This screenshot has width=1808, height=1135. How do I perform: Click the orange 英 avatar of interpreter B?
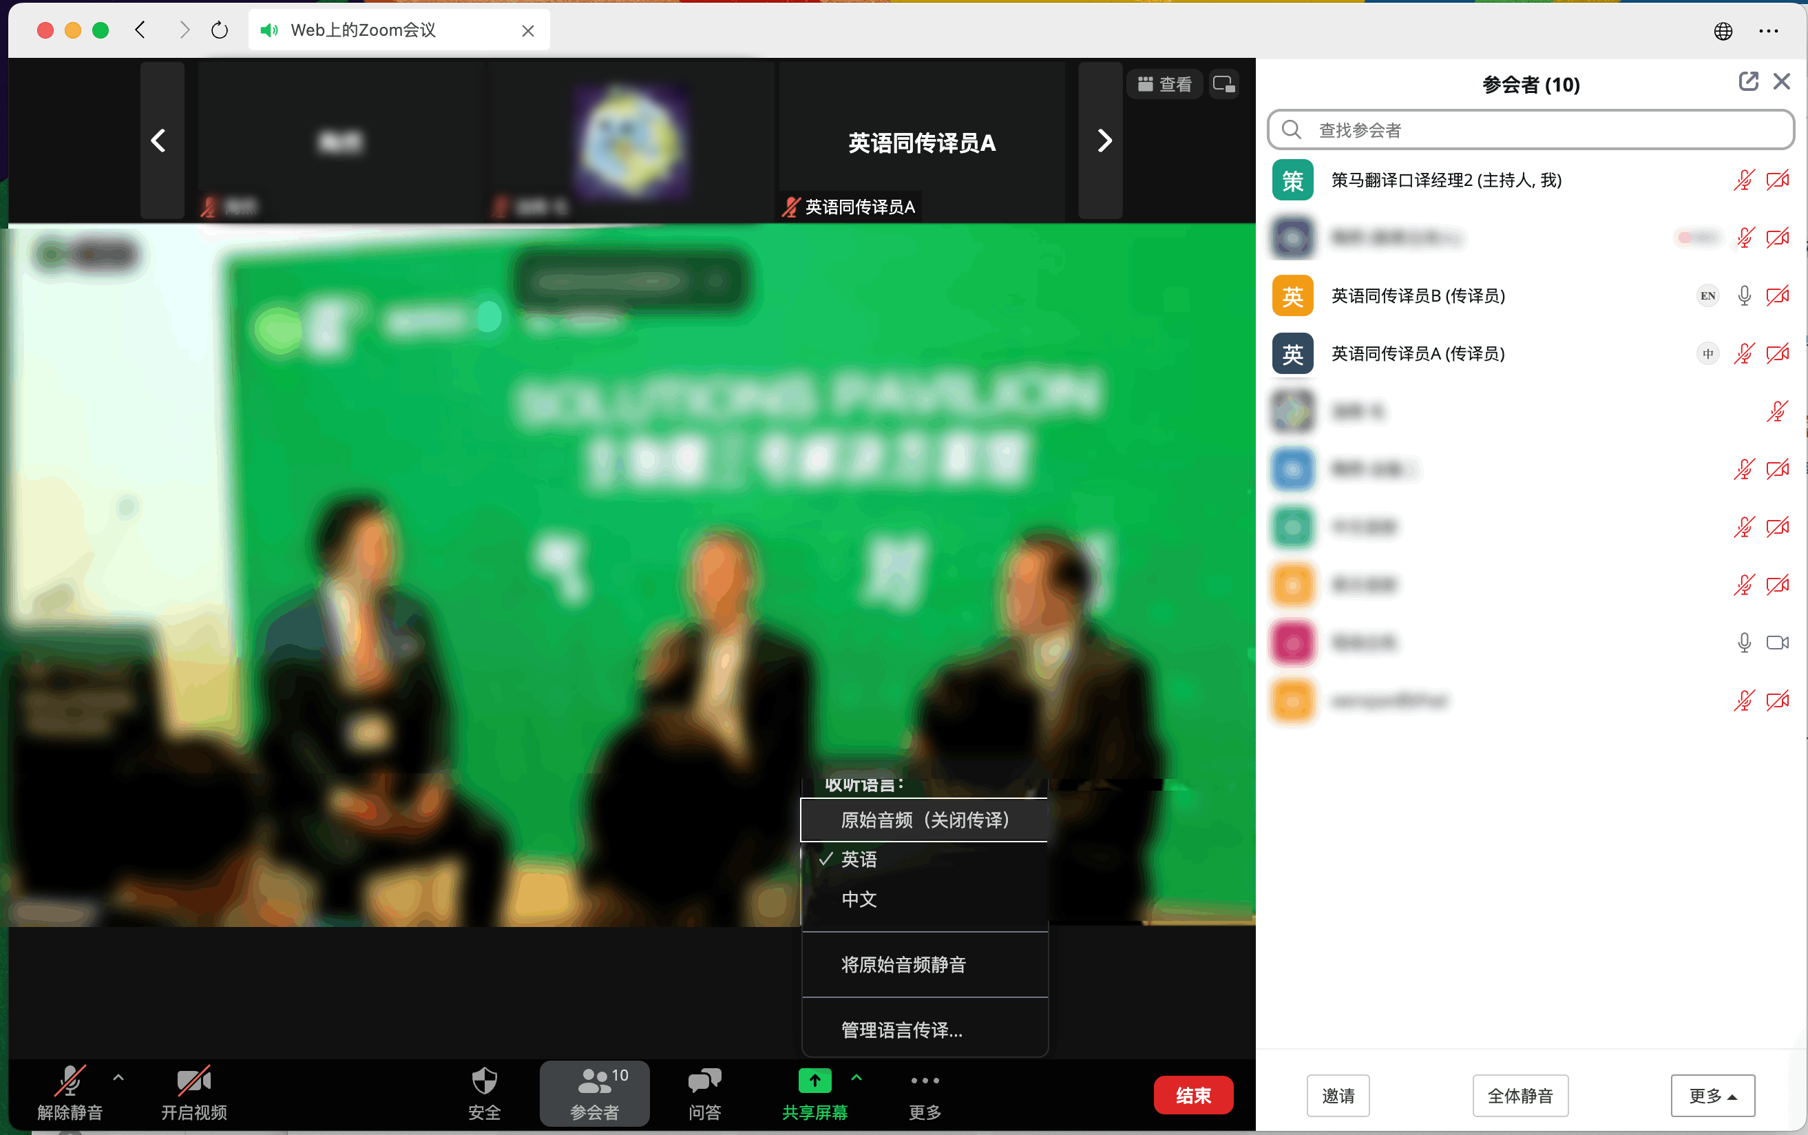pyautogui.click(x=1292, y=295)
